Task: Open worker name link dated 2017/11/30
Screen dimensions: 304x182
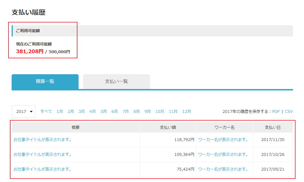Action: pyautogui.click(x=223, y=140)
